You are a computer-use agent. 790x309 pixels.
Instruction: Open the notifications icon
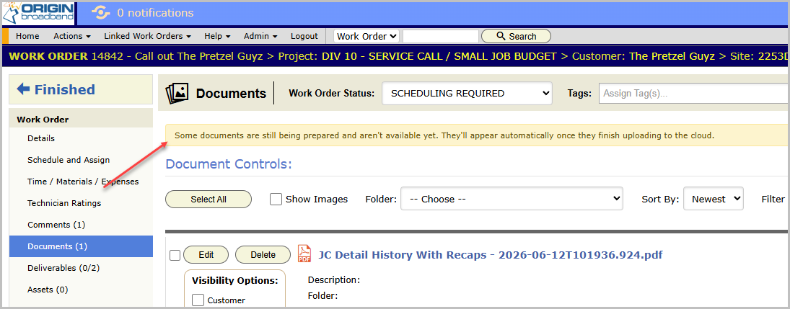[x=100, y=13]
